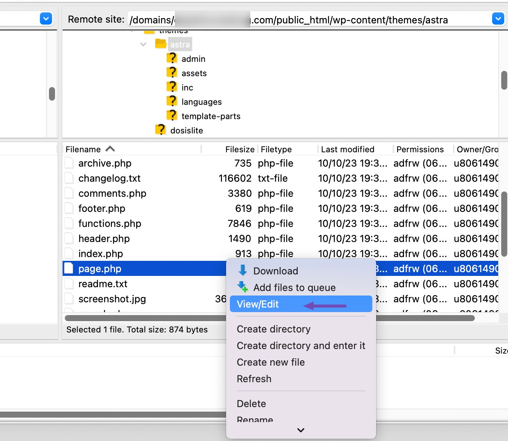This screenshot has width=508, height=441.
Task: Select View/Edit from the context menu
Action: point(258,304)
